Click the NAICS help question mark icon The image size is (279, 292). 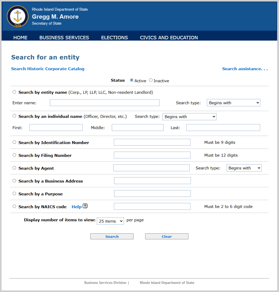tap(85, 206)
